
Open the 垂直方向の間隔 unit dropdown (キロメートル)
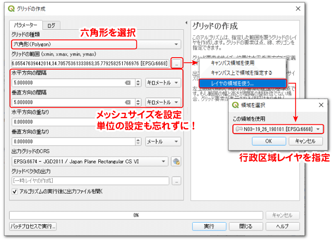[x=163, y=102]
